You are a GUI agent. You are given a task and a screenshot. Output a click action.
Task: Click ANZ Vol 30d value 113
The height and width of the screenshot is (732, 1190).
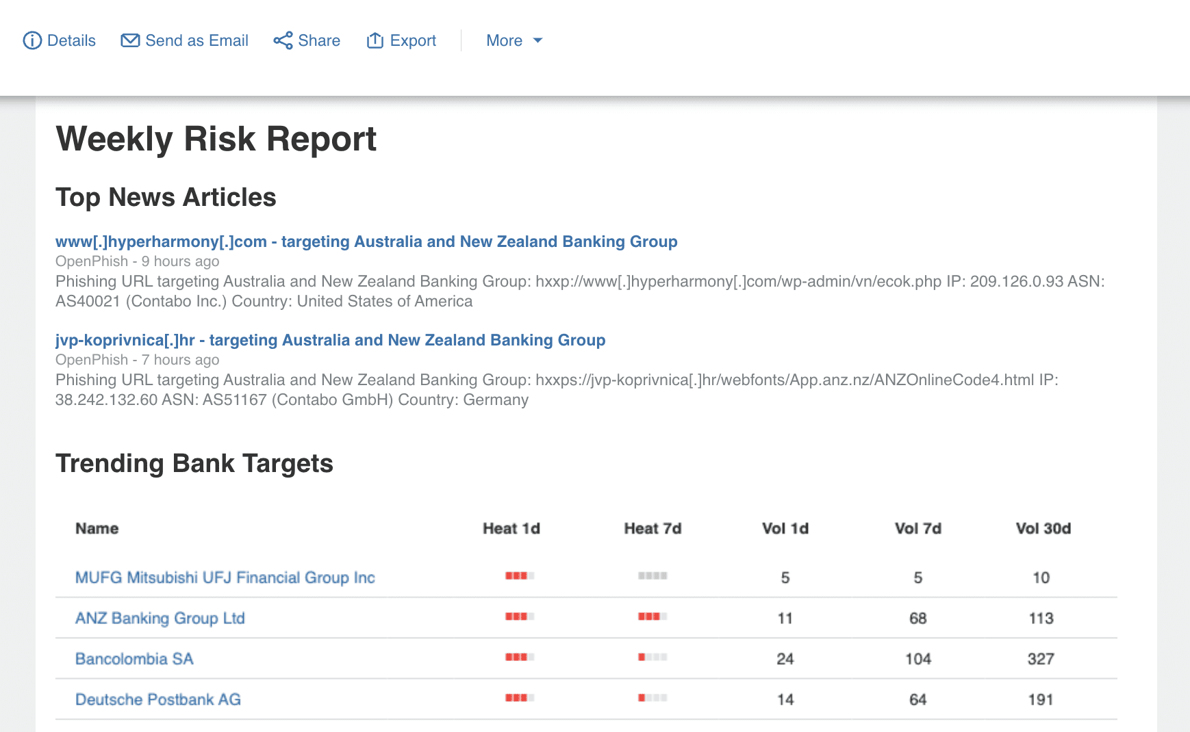[1041, 618]
